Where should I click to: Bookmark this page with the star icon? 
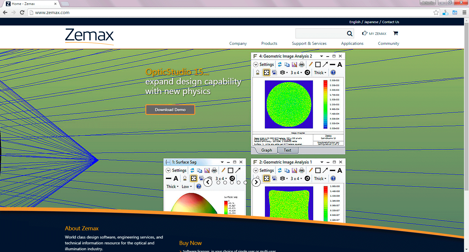(x=436, y=12)
